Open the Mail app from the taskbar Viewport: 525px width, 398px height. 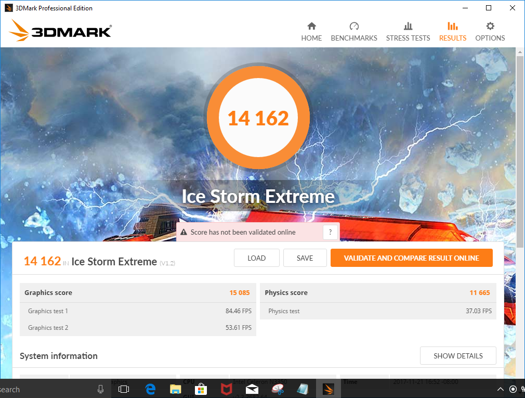252,389
